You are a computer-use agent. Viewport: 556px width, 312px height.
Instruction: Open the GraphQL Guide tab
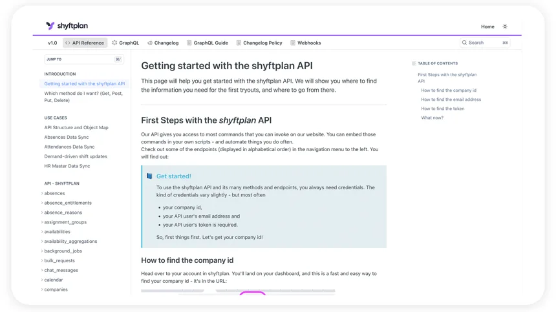[208, 43]
